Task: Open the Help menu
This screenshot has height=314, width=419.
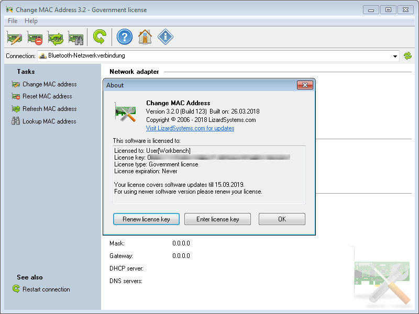Action: coord(31,21)
